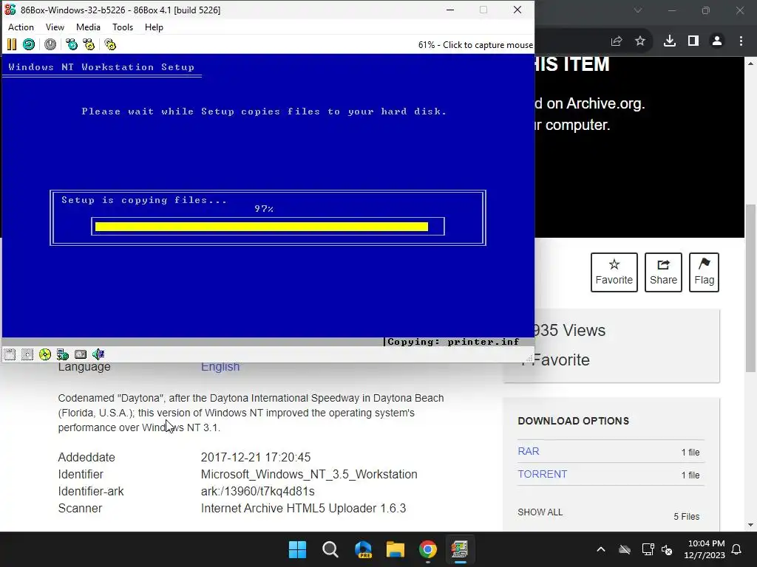Image resolution: width=757 pixels, height=567 pixels.
Task: Send Ctrl+Alt+Del via toolbar icon
Action: [x=72, y=45]
